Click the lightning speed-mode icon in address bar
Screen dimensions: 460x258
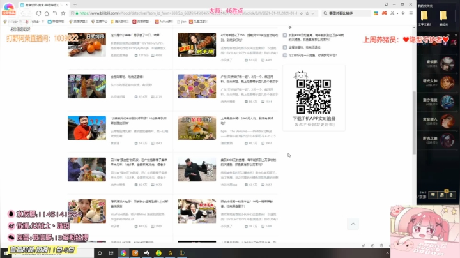[x=302, y=13]
